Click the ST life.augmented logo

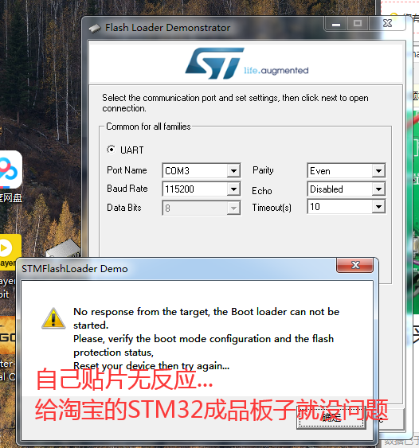coord(246,64)
